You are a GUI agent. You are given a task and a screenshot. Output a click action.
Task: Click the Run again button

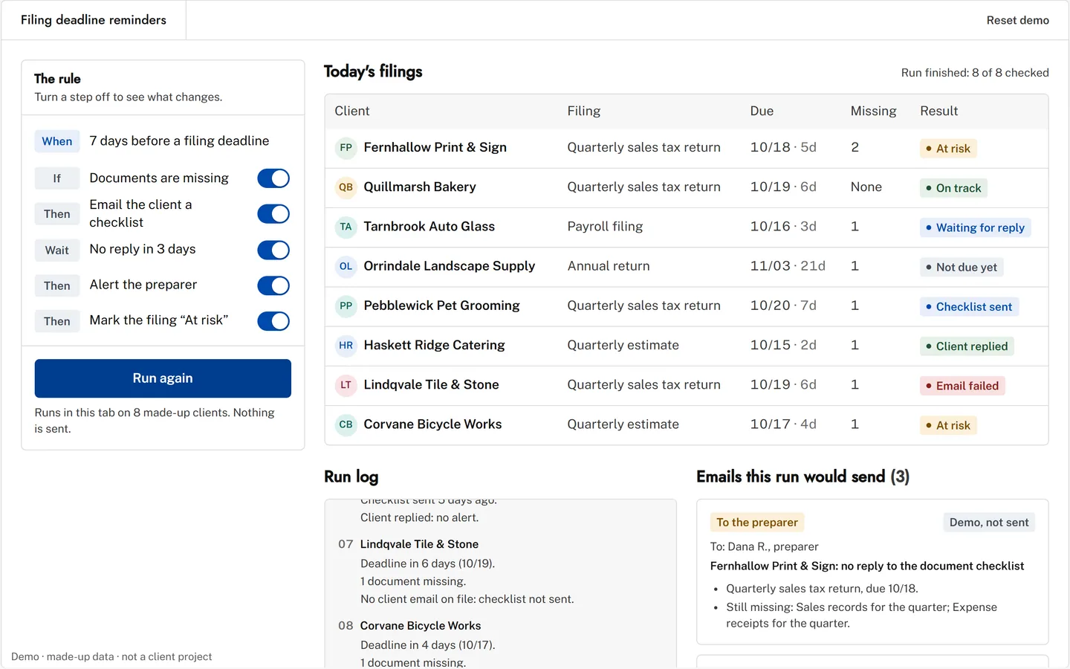point(163,378)
